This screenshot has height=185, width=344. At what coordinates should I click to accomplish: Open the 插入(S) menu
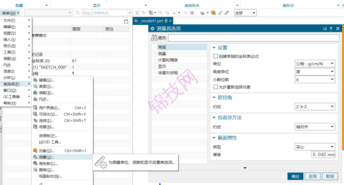click(x=16, y=39)
